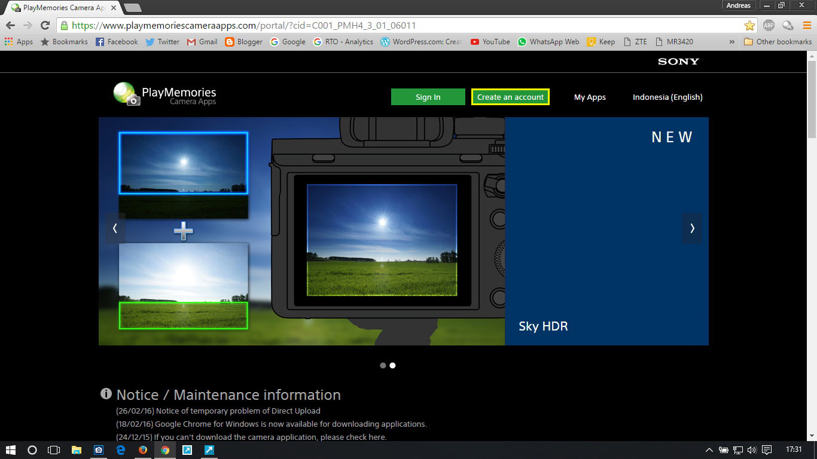
Task: Open notice about Chrome for Windows availability
Action: [x=271, y=424]
